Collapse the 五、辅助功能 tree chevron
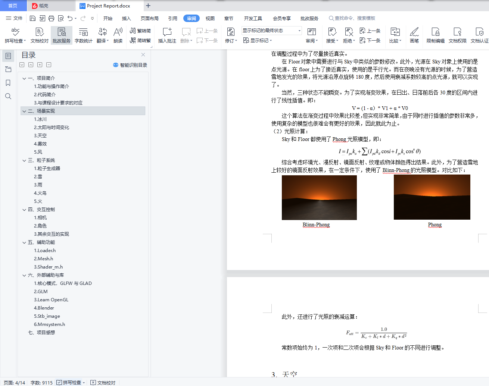The width and height of the screenshot is (489, 386). click(24, 242)
